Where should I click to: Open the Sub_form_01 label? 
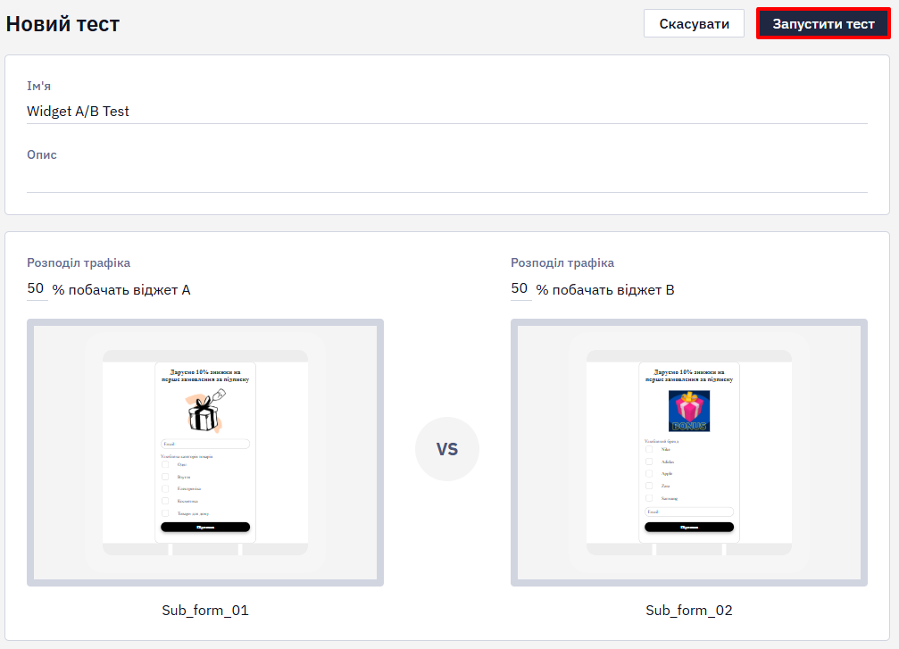205,611
